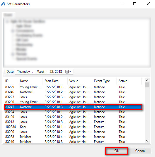This screenshot has width=155, height=157.
Task: Select the month March in date field
Action: (41, 72)
